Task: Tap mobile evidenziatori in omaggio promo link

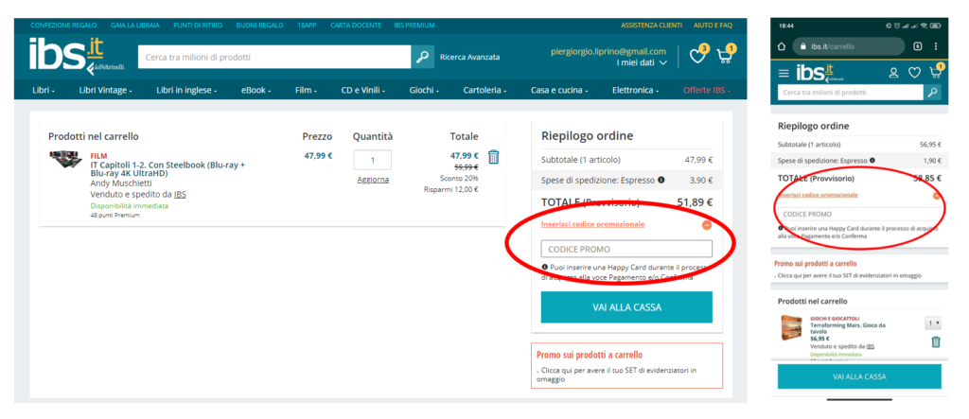Action: pyautogui.click(x=851, y=275)
